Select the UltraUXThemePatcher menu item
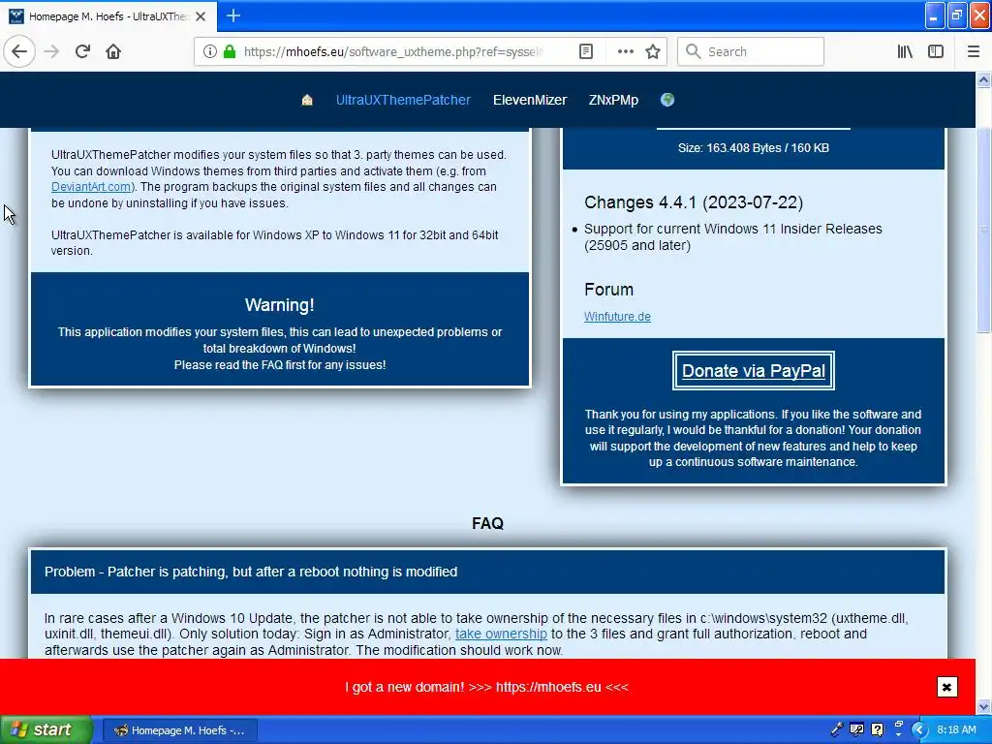 click(403, 100)
